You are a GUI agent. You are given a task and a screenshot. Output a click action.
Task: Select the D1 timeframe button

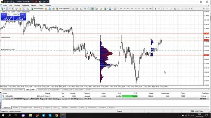point(143,9)
